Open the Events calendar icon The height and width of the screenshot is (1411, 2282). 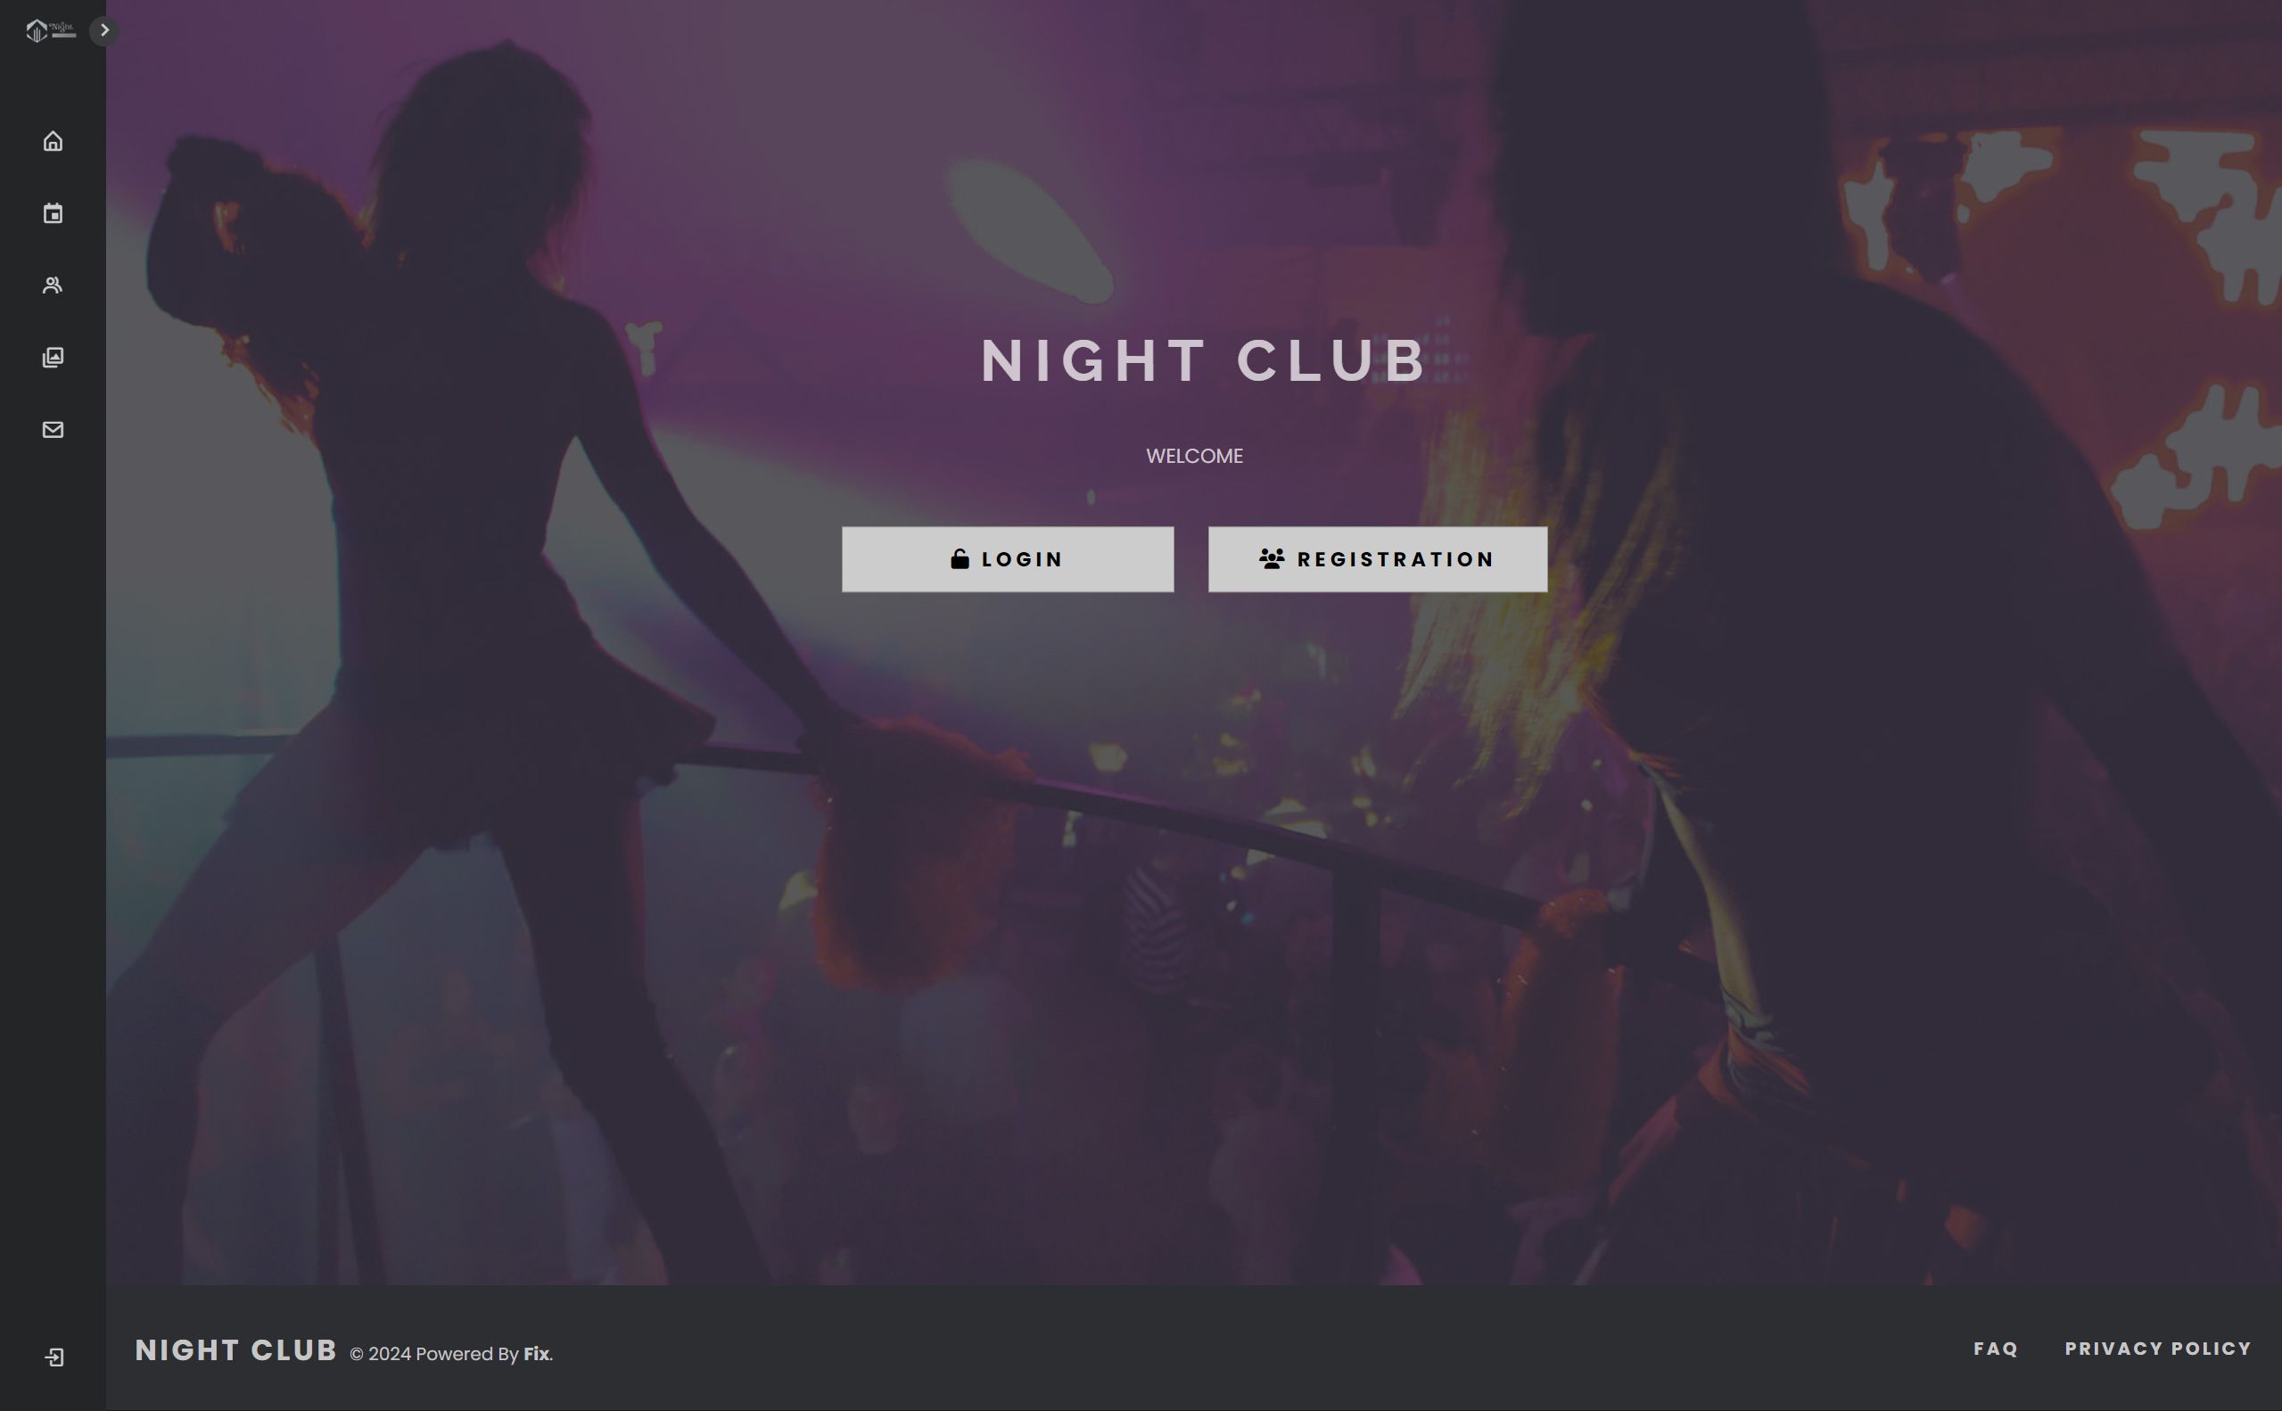pyautogui.click(x=54, y=214)
